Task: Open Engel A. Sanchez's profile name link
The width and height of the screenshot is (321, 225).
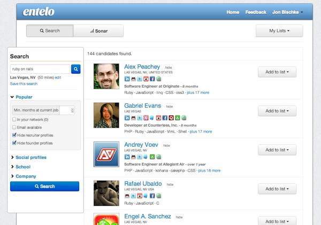Action: tap(148, 216)
